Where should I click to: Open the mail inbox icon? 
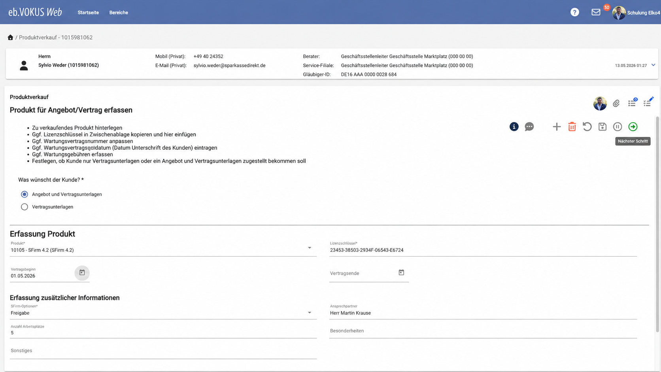coord(596,12)
